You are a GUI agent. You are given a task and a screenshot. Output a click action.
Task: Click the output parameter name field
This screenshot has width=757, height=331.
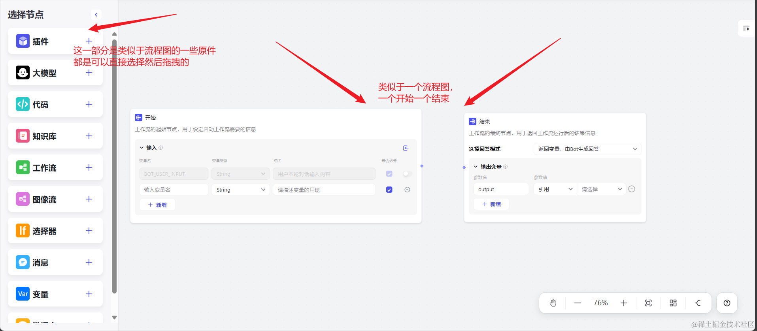click(x=501, y=189)
